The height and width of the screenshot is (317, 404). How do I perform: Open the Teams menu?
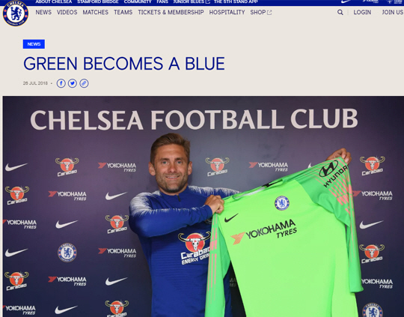point(123,13)
